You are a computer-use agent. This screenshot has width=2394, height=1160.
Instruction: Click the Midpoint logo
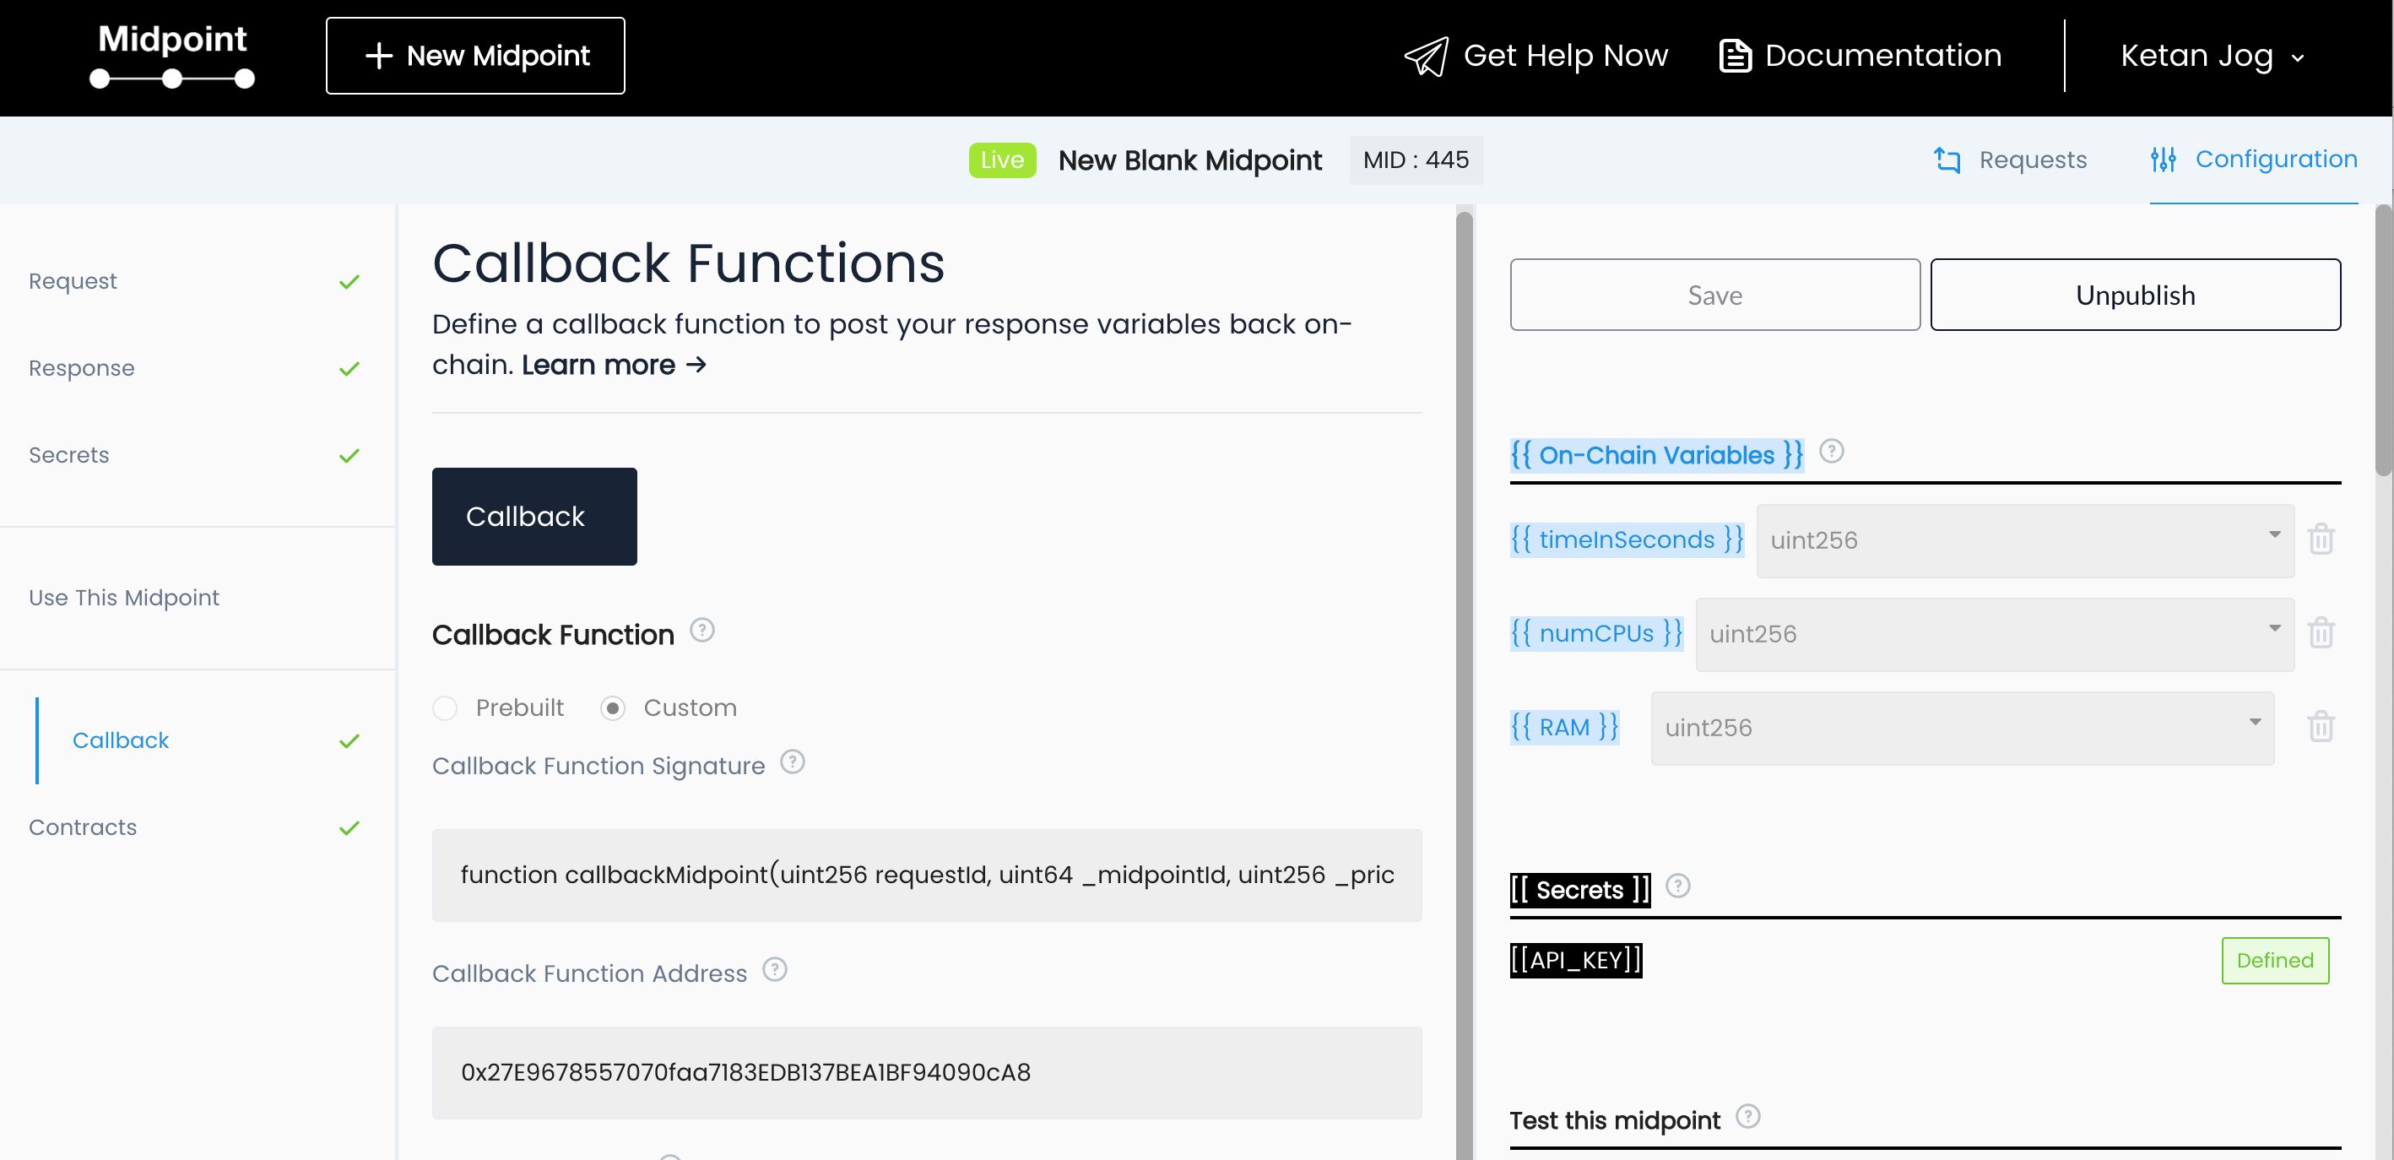[172, 56]
